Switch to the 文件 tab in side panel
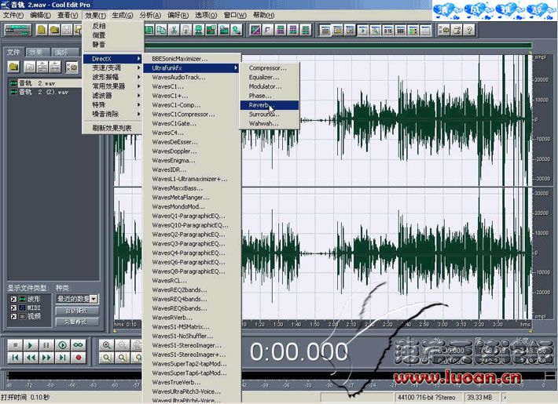 pos(13,53)
